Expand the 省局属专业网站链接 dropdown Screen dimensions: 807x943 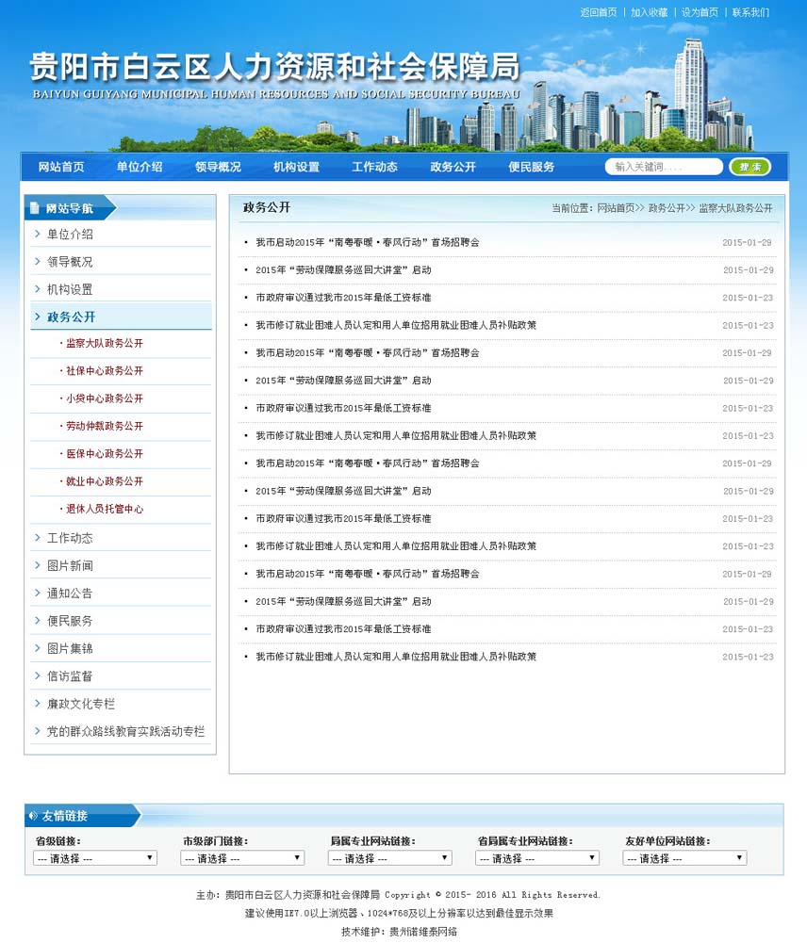point(536,858)
